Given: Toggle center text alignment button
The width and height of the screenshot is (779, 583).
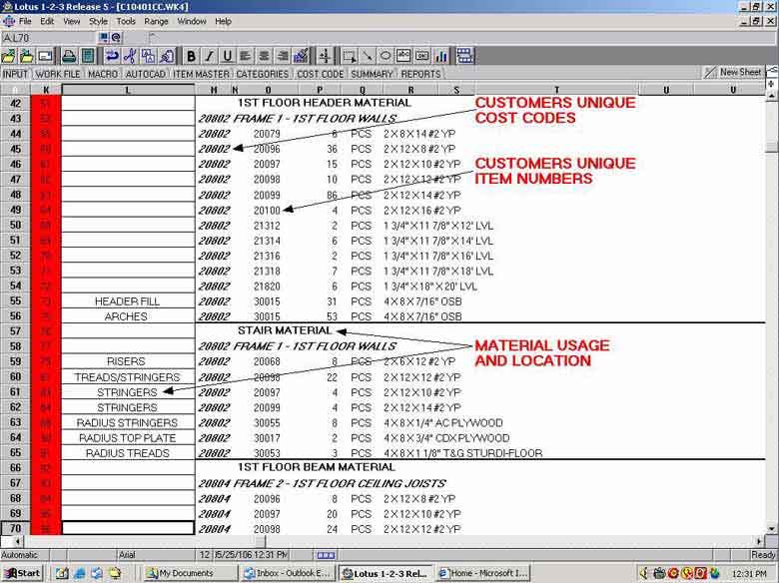Looking at the screenshot, I should [264, 56].
